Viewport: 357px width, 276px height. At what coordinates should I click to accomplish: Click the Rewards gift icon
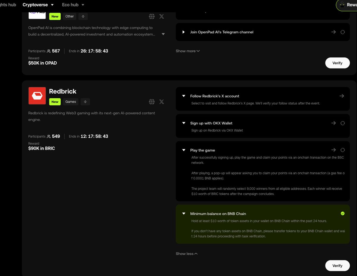pyautogui.click(x=342, y=5)
